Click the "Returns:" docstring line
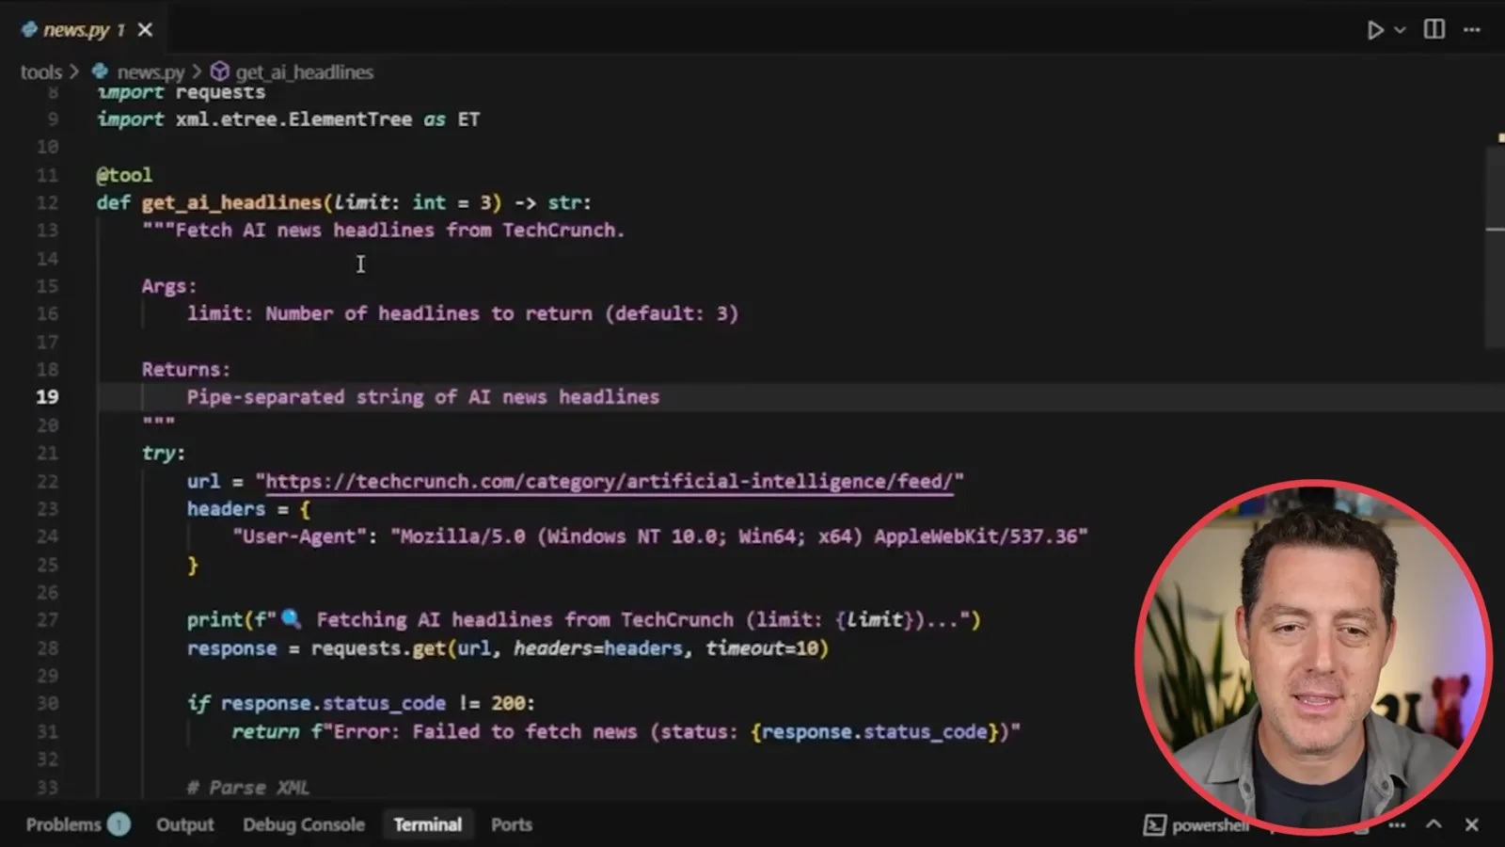 [x=186, y=370]
